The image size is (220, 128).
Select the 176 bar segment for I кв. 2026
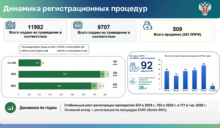(29, 63)
